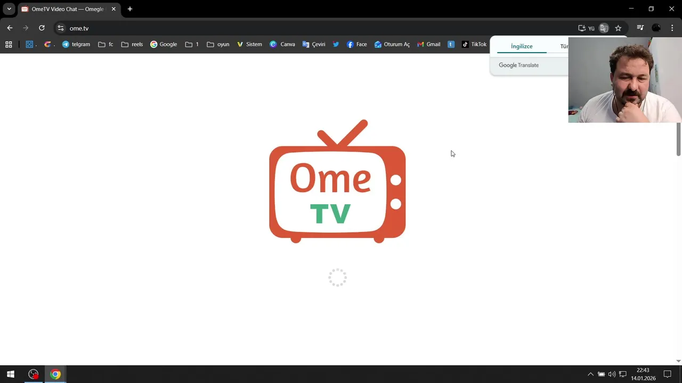This screenshot has height=383, width=682.
Task: Open a new browser tab
Action: click(x=129, y=9)
